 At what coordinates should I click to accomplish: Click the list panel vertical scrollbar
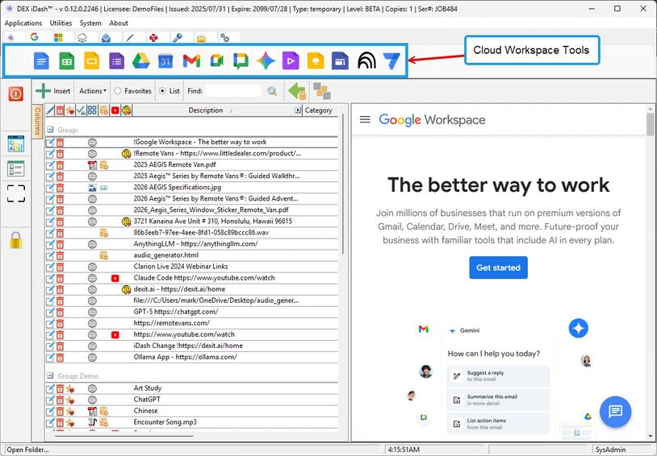(x=343, y=184)
